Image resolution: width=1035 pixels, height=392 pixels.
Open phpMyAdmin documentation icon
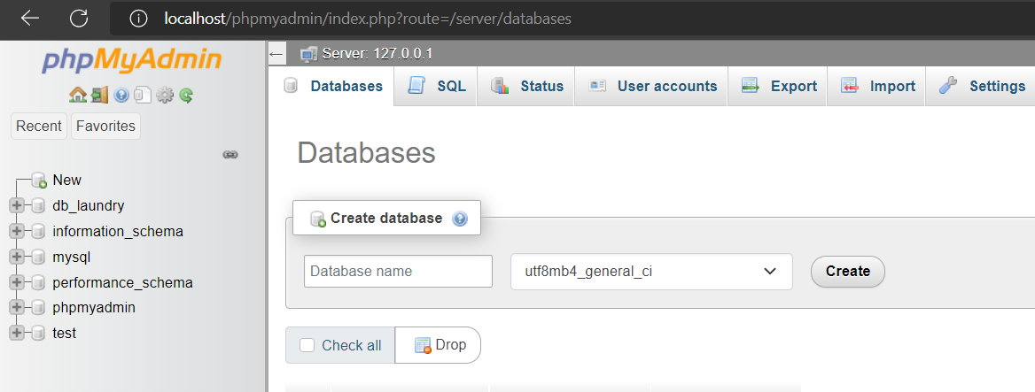[x=121, y=96]
